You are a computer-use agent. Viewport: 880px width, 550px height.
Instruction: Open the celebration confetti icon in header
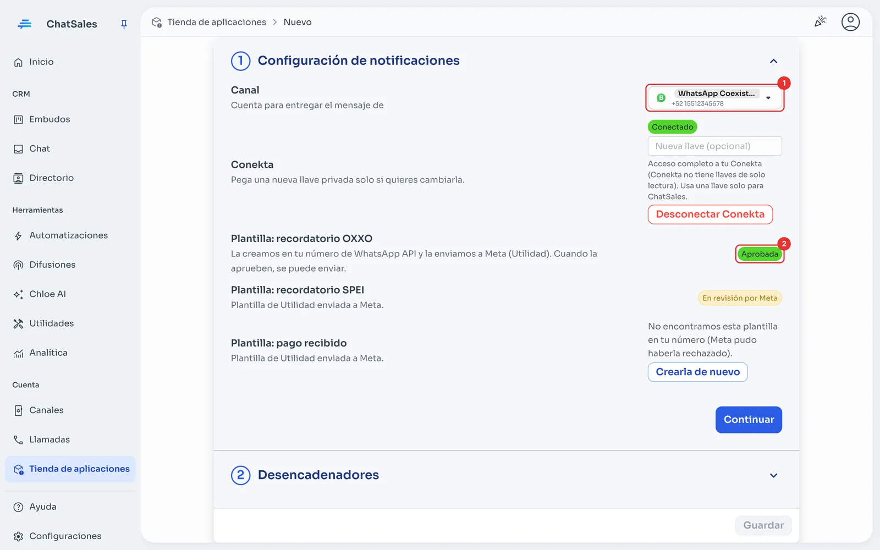820,22
